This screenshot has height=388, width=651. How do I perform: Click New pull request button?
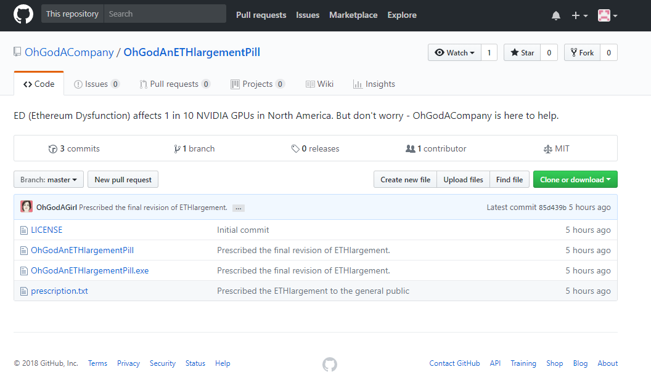[x=123, y=180]
